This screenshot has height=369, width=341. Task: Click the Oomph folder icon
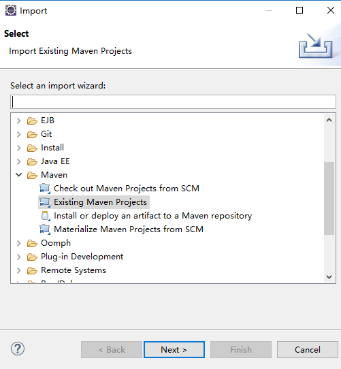tap(32, 243)
